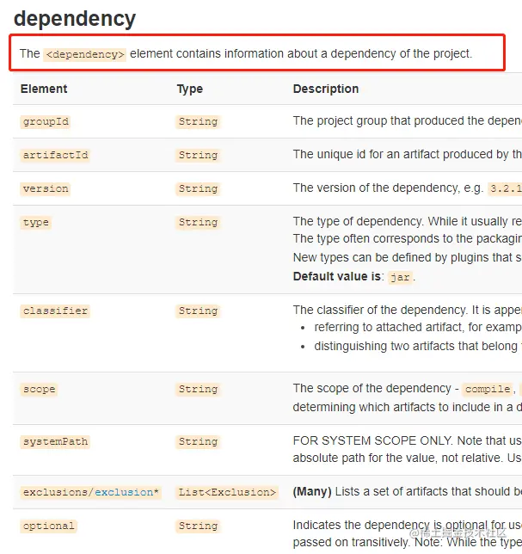The width and height of the screenshot is (522, 554).
Task: Click the String type for systemPath
Action: point(198,441)
